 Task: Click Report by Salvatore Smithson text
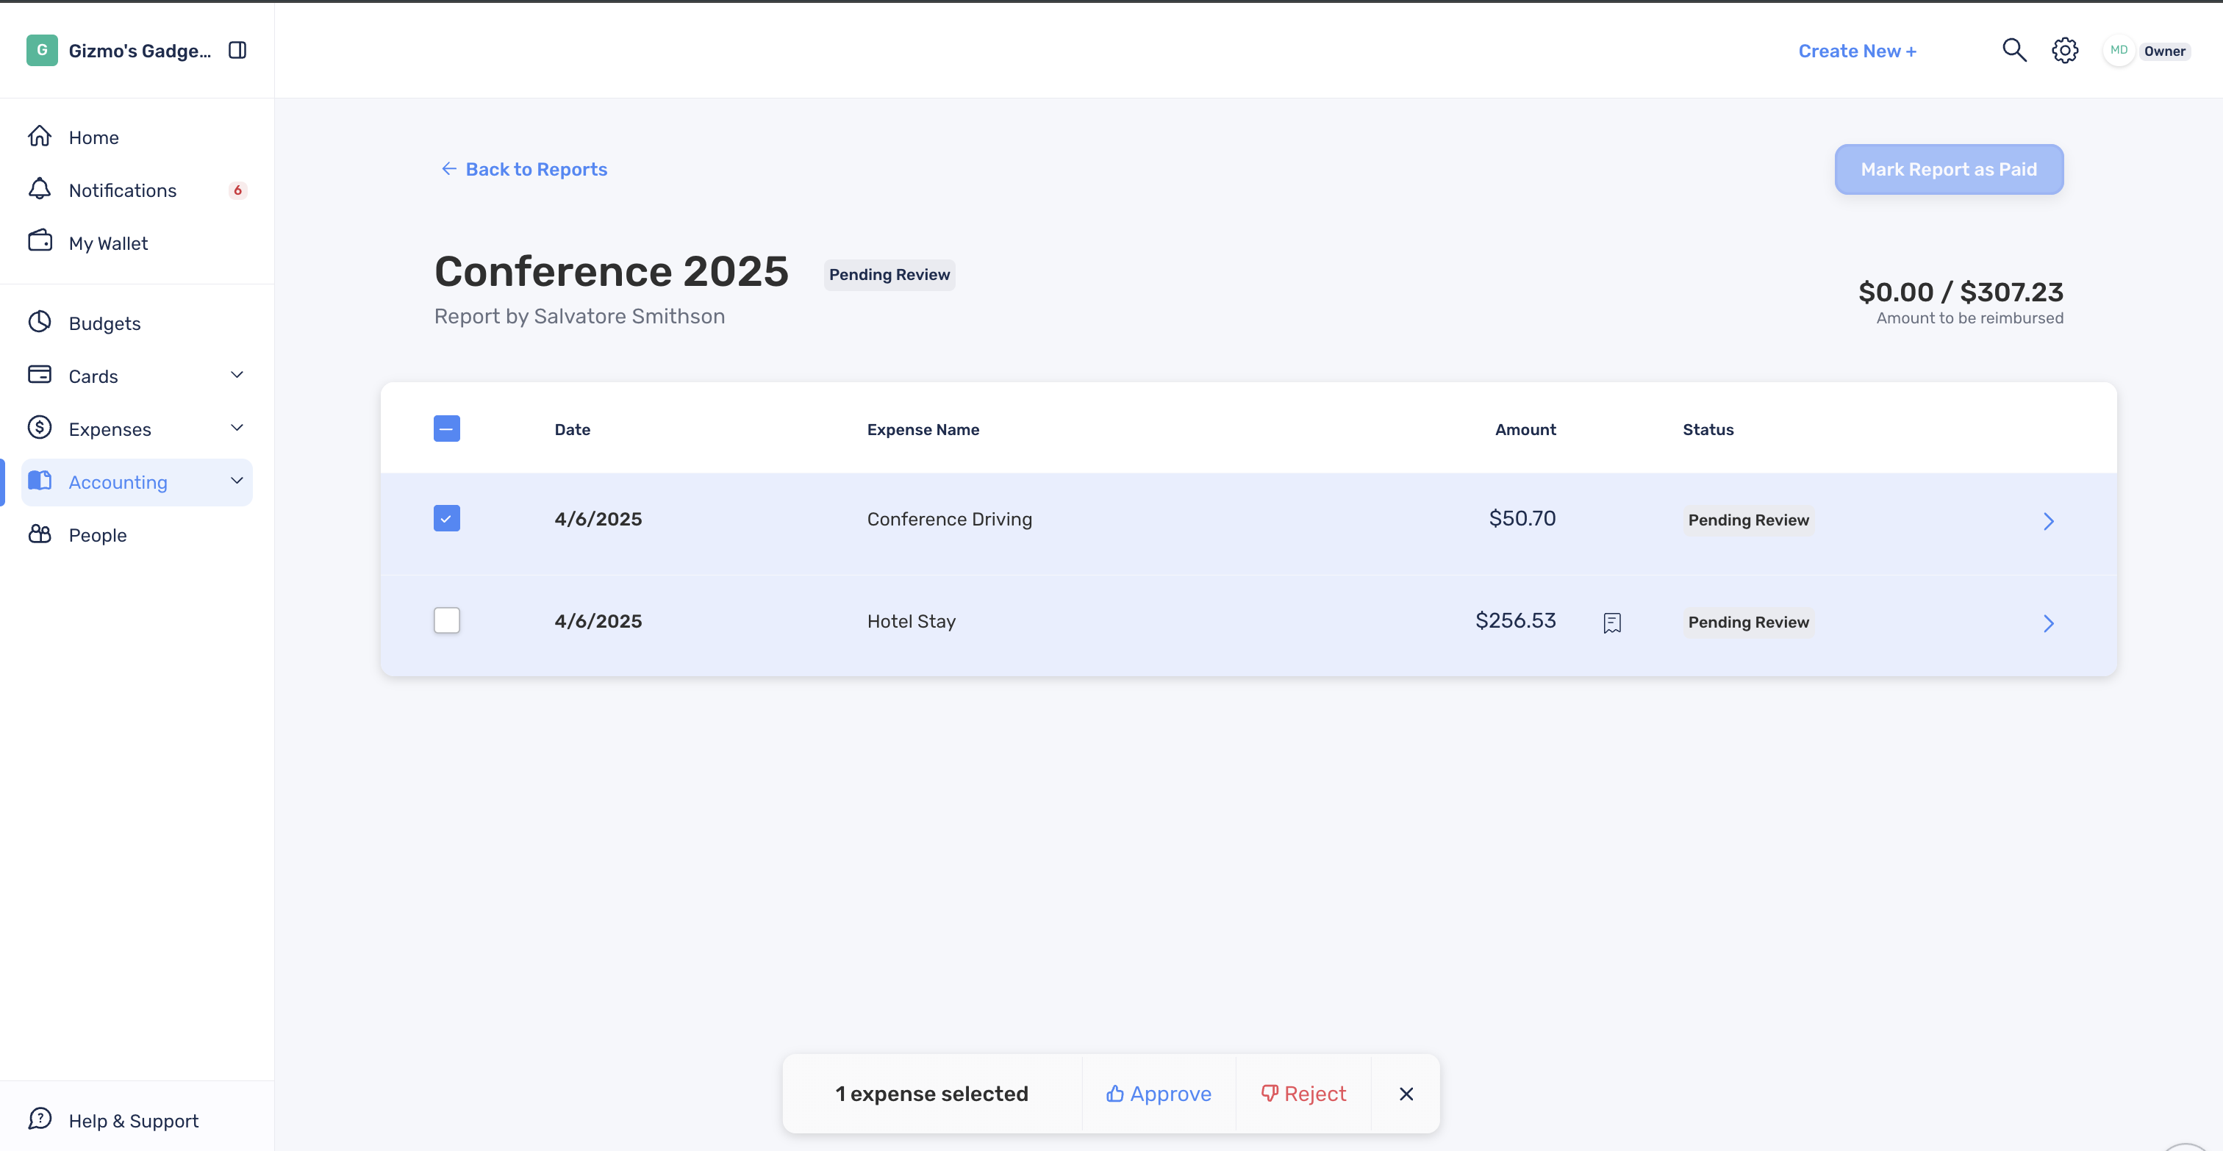pos(579,317)
